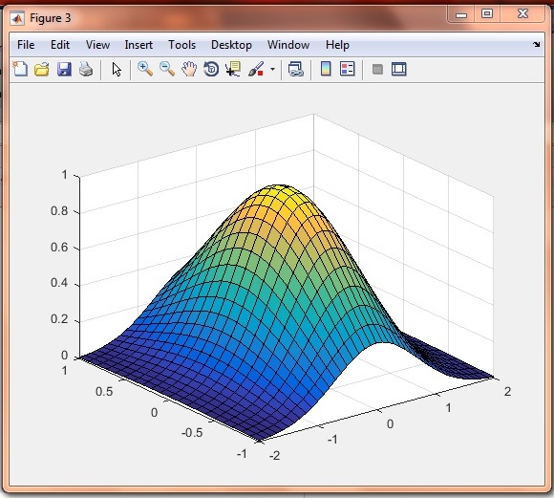Open a file with the folder icon
Image resolution: width=554 pixels, height=498 pixels.
point(42,70)
